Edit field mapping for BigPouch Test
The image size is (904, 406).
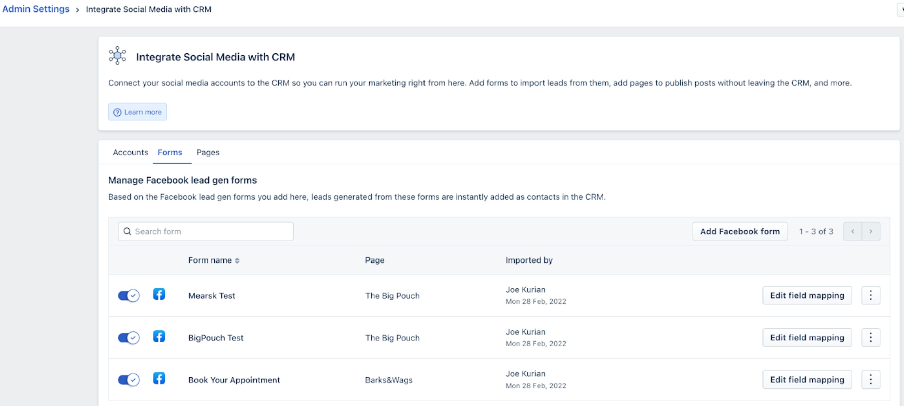pyautogui.click(x=807, y=338)
